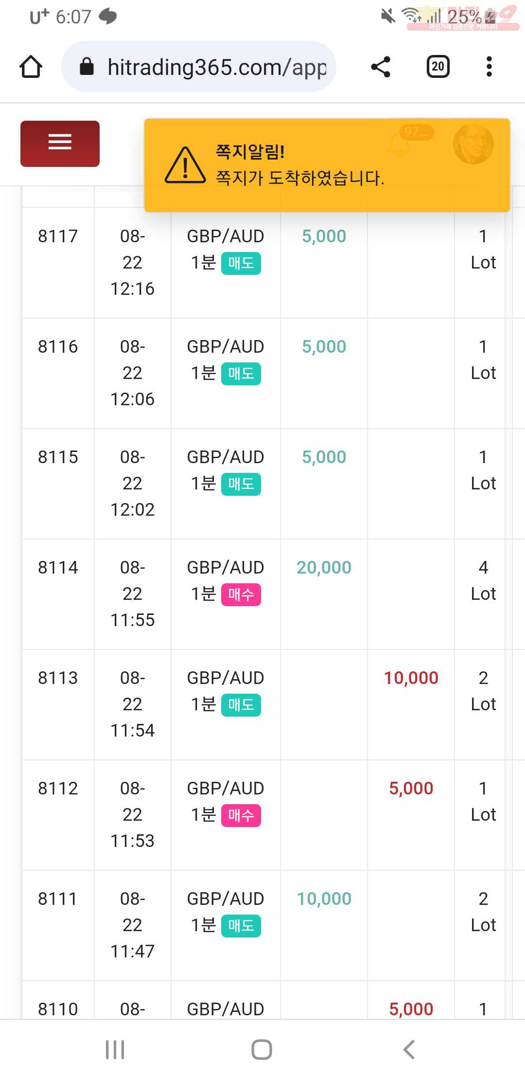Dismiss the yellow 쪽지알림 notification banner
Image resolution: width=525 pixels, height=1080 pixels.
(327, 165)
